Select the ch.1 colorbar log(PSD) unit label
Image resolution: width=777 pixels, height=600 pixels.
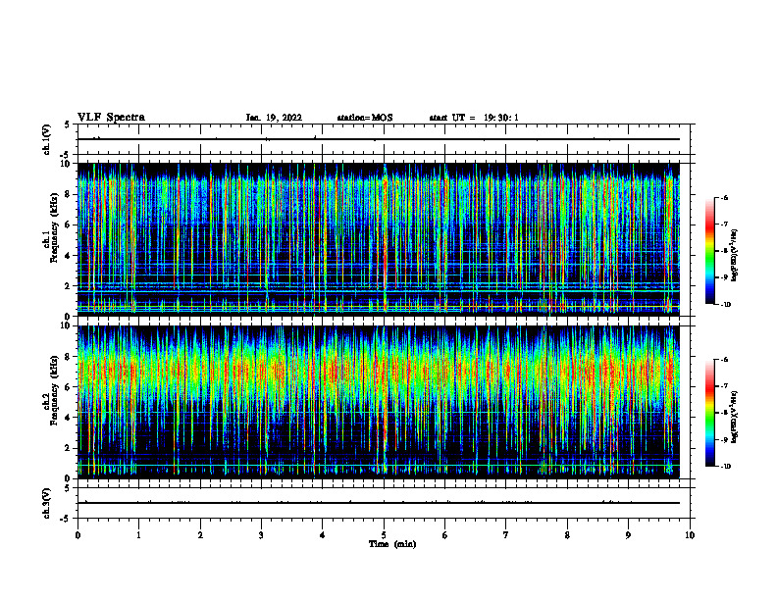(x=735, y=255)
